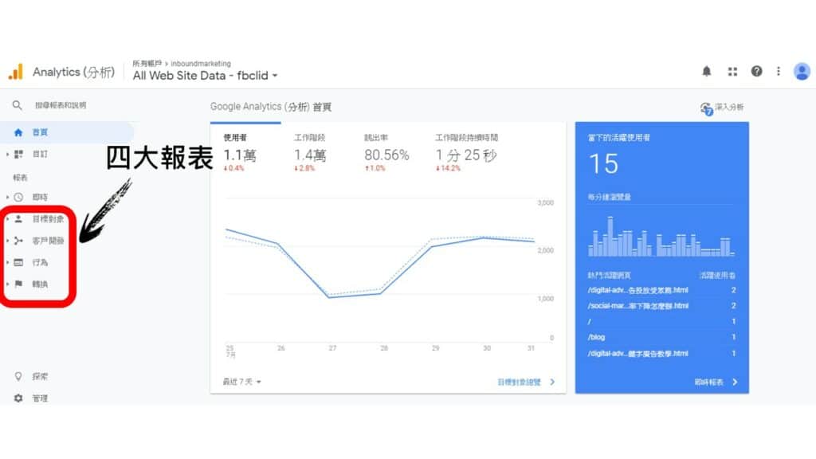Open the apps grid icon
816x459 pixels.
tap(732, 72)
